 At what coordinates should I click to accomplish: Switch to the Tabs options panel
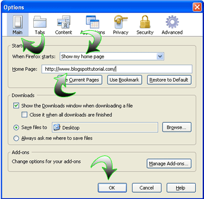point(40,24)
